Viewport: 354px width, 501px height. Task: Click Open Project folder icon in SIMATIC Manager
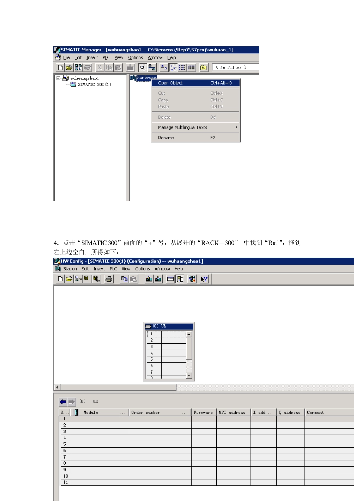(x=69, y=67)
